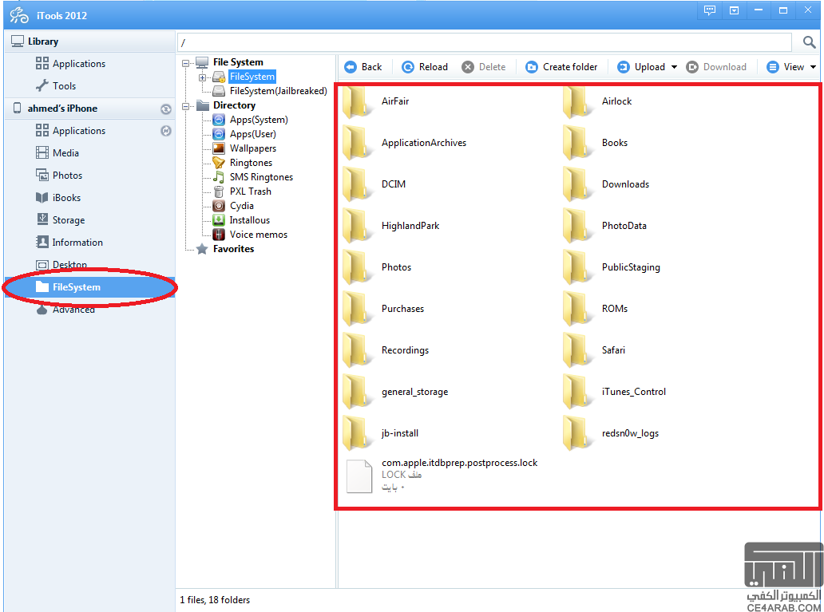Refresh the iPhone Applications list icon
The height and width of the screenshot is (612, 824).
pyautogui.click(x=166, y=131)
